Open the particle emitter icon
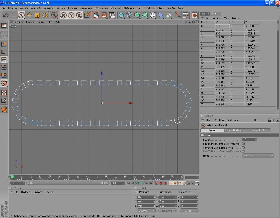 (x=168, y=15)
